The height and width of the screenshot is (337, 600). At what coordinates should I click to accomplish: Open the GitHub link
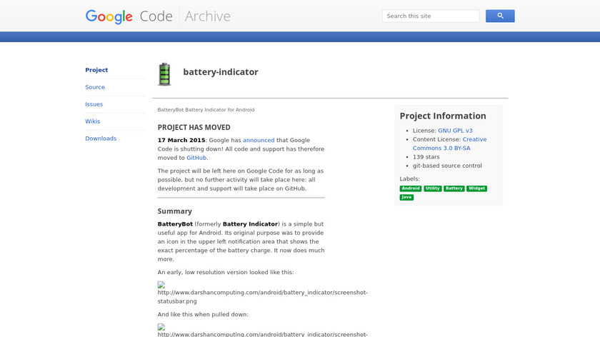196,158
